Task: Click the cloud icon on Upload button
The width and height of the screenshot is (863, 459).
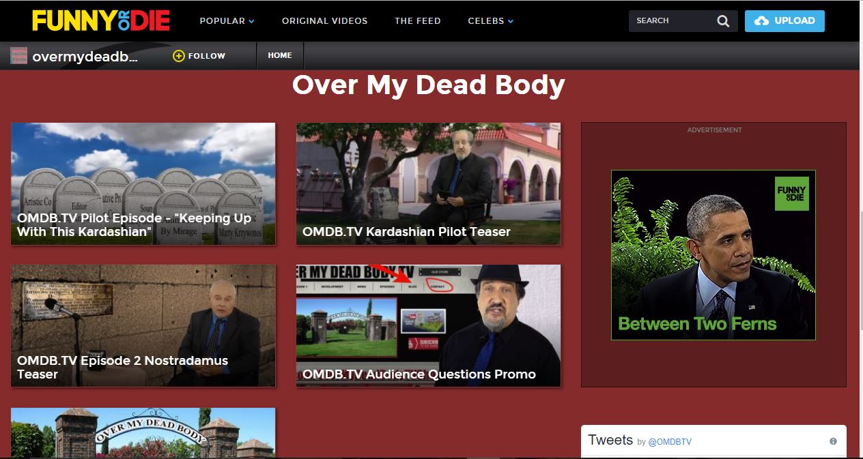Action: pyautogui.click(x=761, y=21)
